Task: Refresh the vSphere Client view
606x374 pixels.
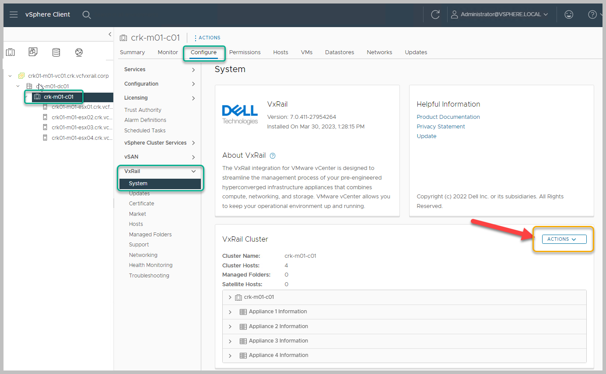Action: point(435,14)
